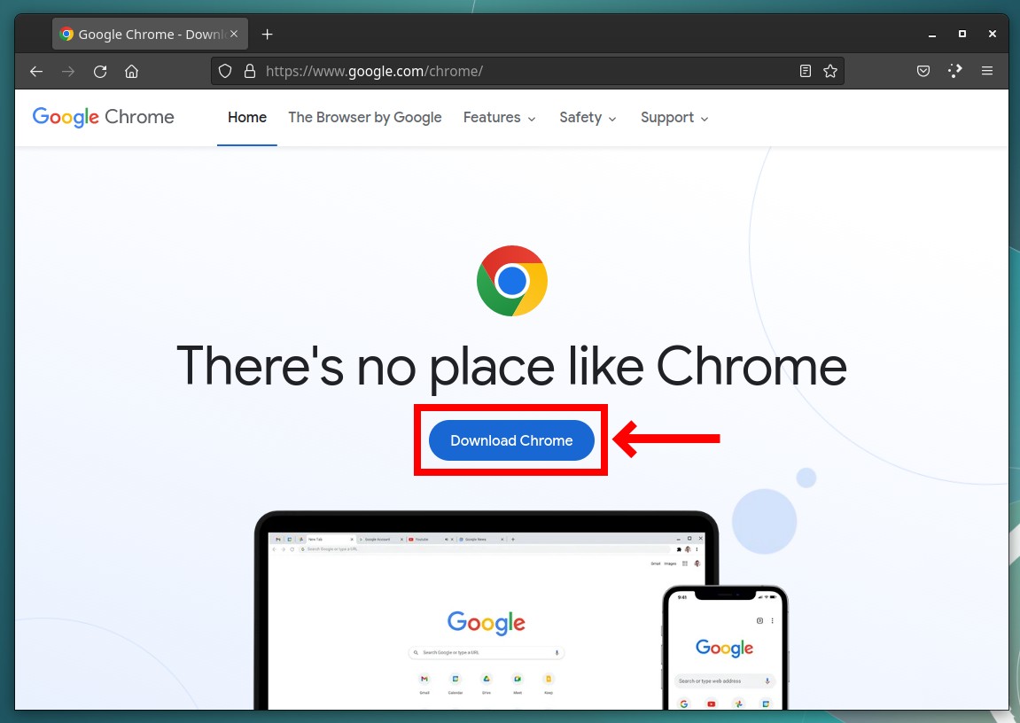Focus the URL address bar
1020x723 pixels.
[x=527, y=71]
